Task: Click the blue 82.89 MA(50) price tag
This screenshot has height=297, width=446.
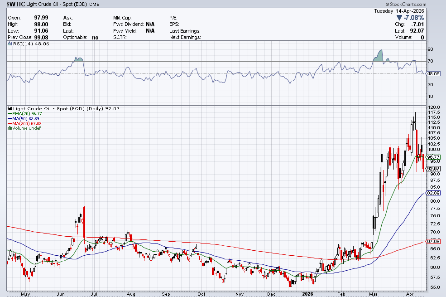Action: [x=433, y=193]
